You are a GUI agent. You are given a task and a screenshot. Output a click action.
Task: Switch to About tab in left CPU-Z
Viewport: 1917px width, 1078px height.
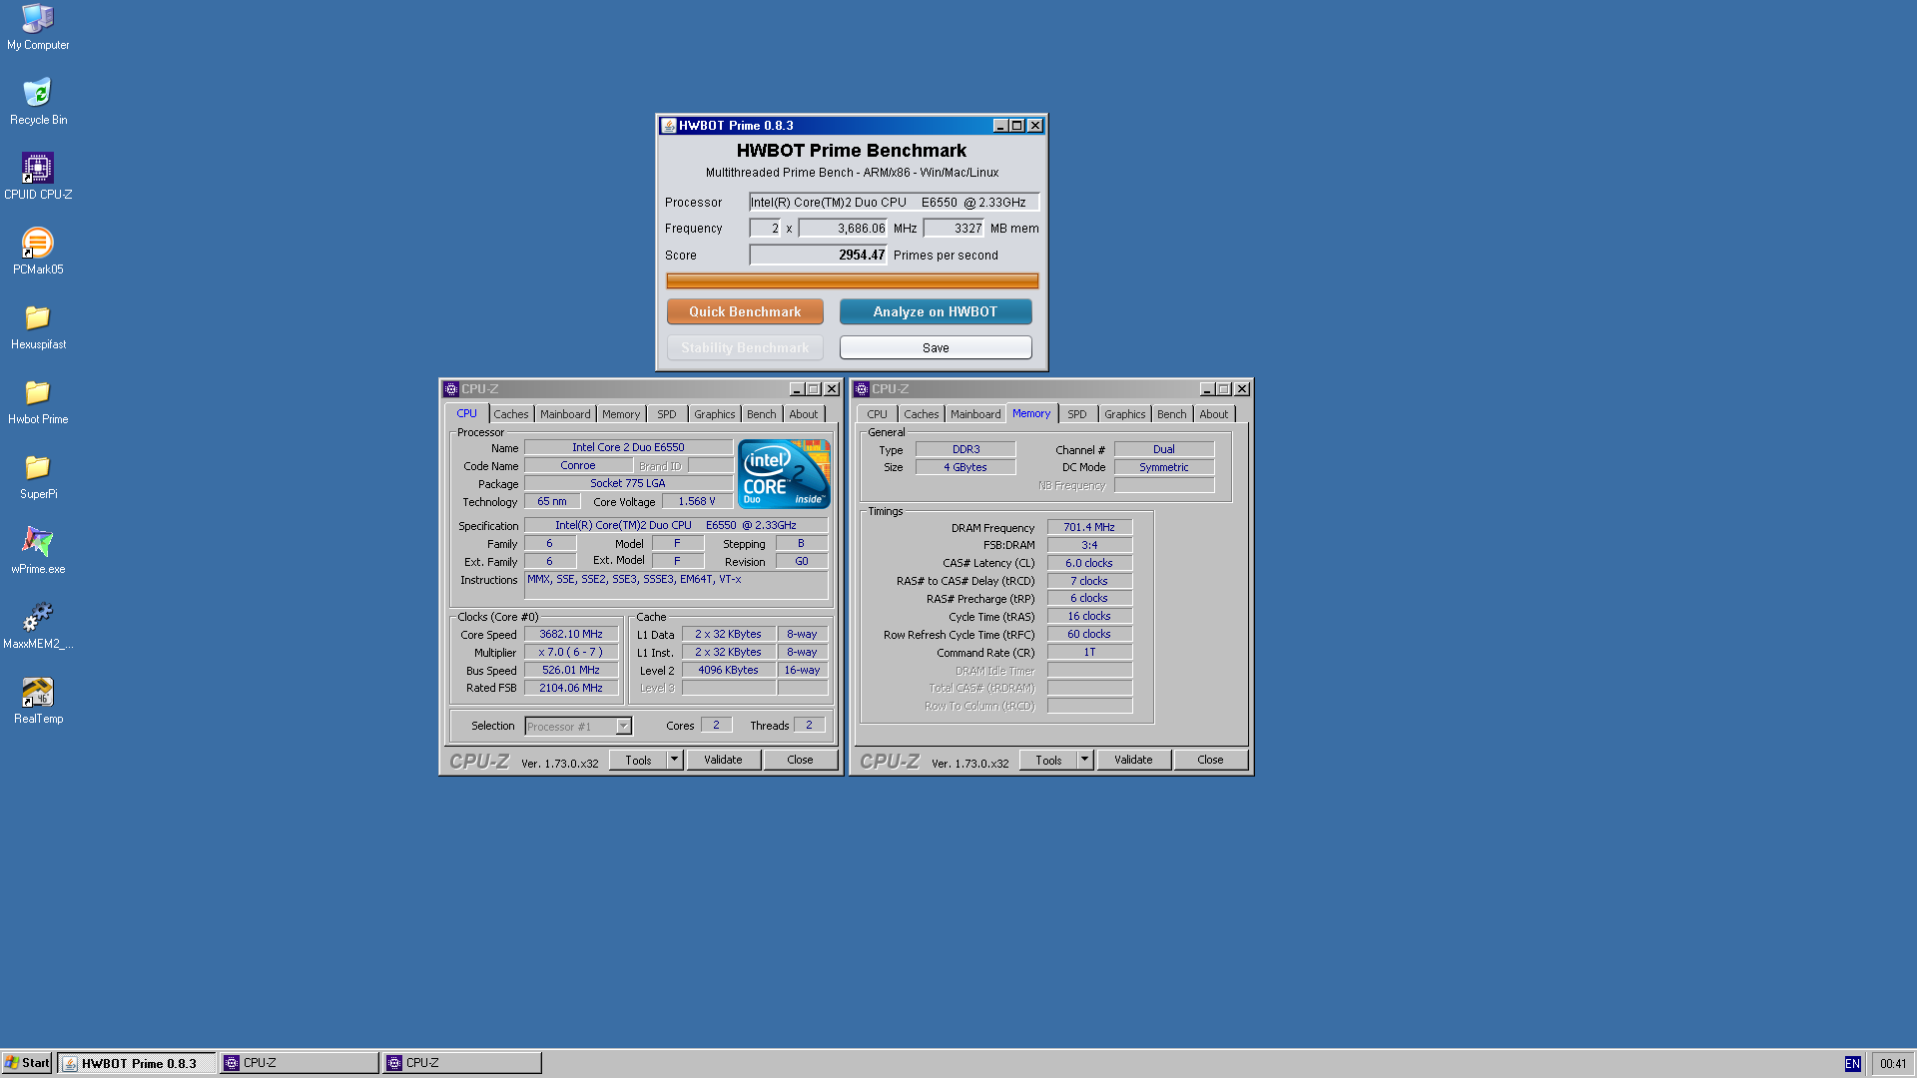pyautogui.click(x=804, y=414)
